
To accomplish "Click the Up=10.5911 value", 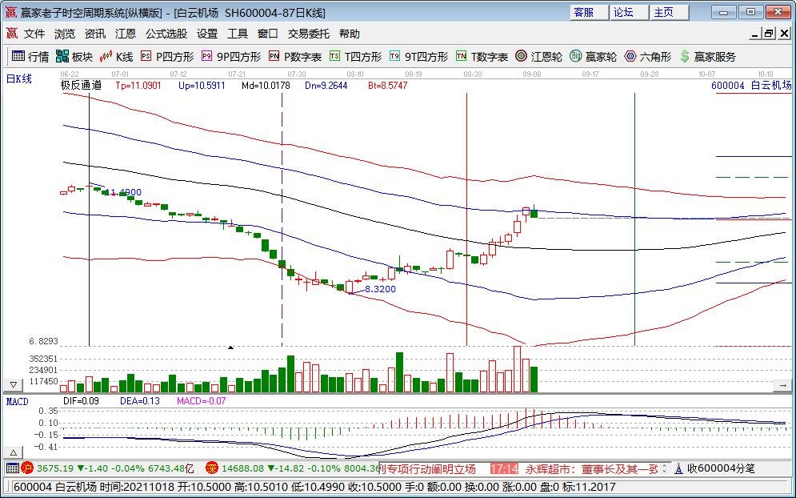I will (x=202, y=86).
